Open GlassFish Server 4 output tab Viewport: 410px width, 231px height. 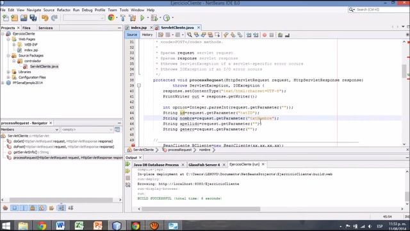click(x=204, y=165)
